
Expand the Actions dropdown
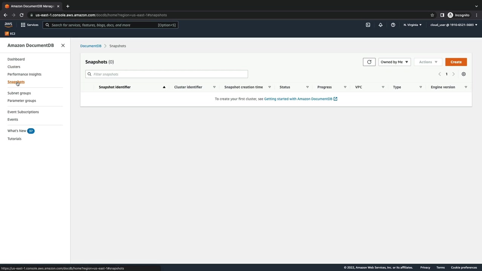click(x=428, y=62)
